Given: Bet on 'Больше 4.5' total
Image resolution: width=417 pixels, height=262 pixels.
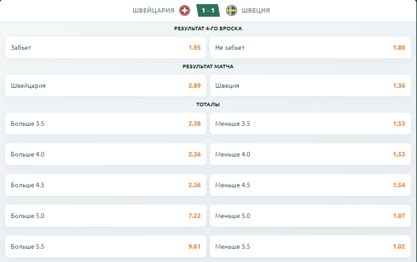Looking at the screenshot, I should coord(106,185).
